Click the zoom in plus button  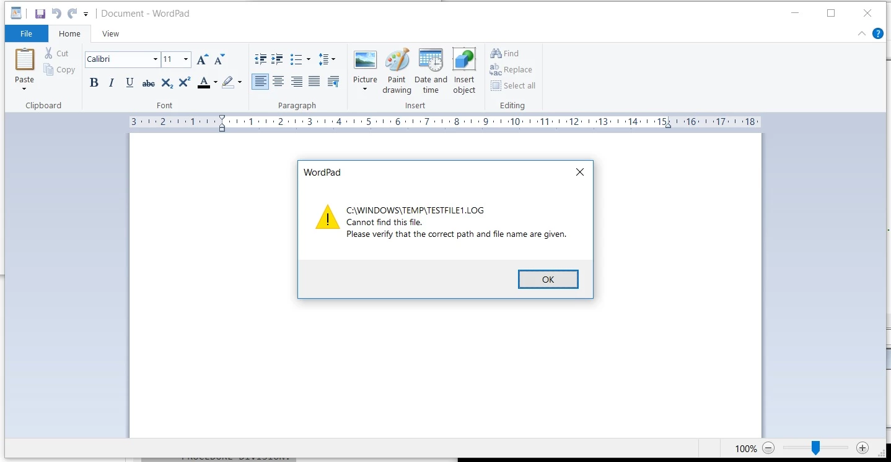[862, 448]
